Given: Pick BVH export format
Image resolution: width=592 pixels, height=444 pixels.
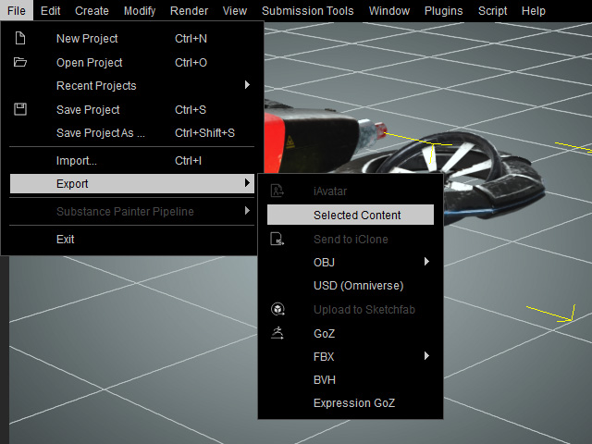Looking at the screenshot, I should tap(325, 380).
